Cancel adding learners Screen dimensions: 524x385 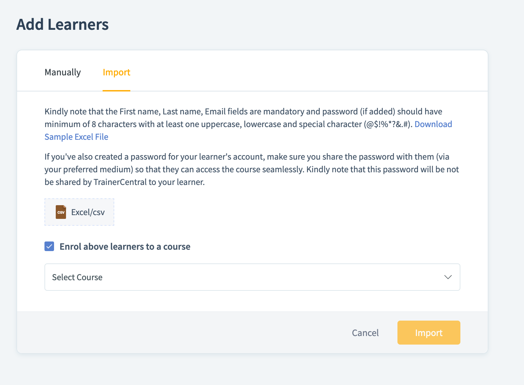point(365,333)
